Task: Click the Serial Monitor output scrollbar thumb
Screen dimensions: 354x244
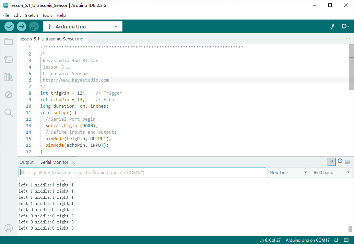Action: (350, 229)
